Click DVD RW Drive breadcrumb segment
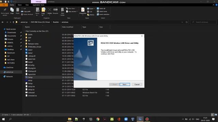Image resolution: width=218 pixels, height=122 pixels. tap(40, 22)
